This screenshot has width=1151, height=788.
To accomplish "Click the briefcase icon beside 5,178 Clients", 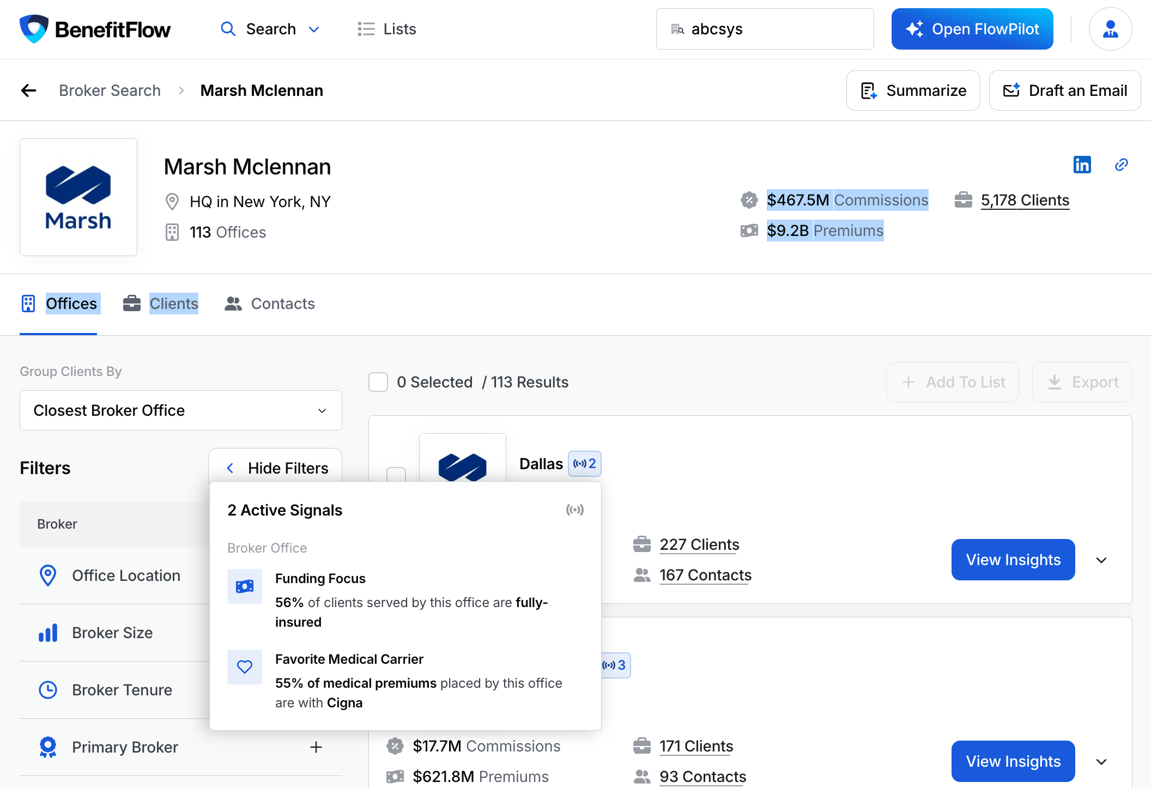I will click(x=963, y=200).
